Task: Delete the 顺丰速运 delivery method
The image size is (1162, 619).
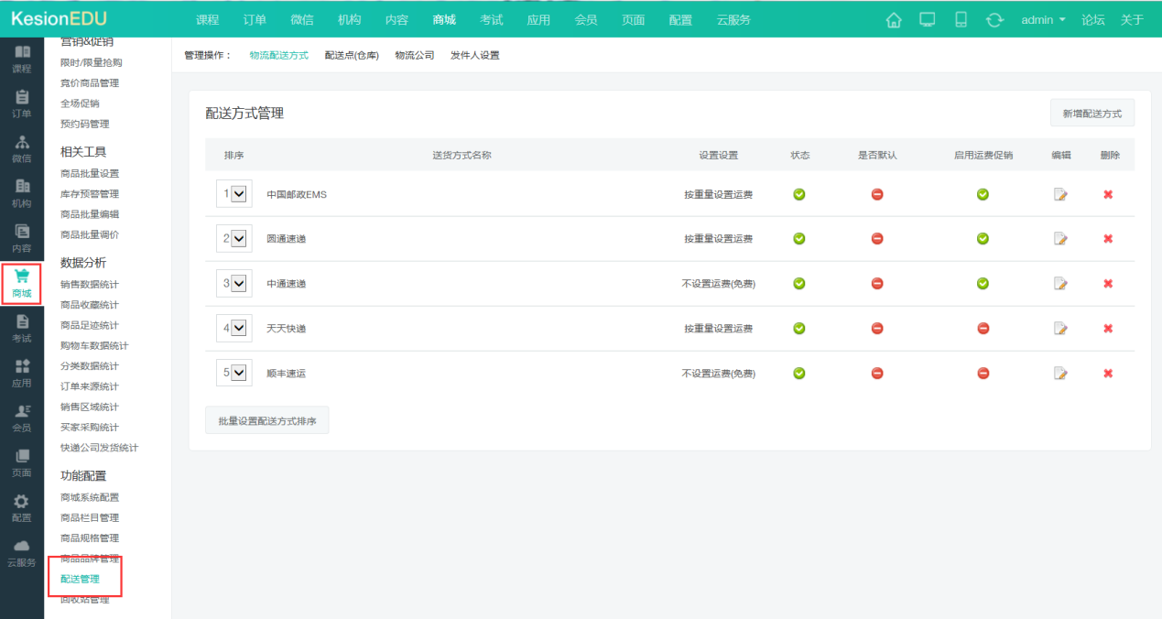Action: coord(1108,374)
